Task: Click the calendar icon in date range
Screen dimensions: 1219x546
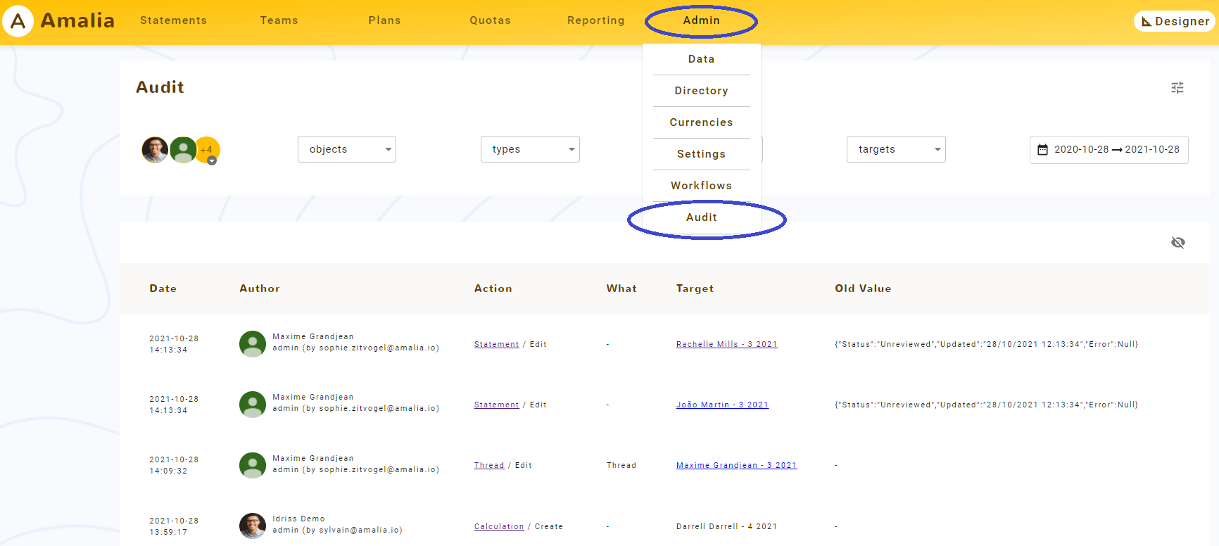Action: point(1043,150)
